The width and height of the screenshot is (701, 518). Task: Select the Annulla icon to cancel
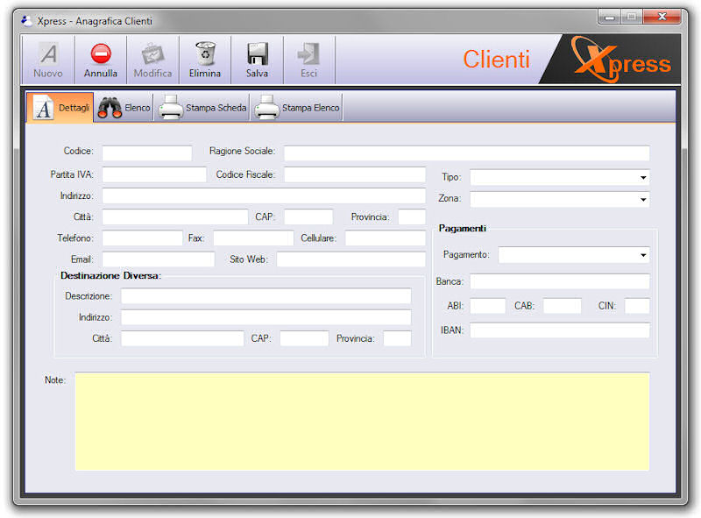tap(100, 53)
